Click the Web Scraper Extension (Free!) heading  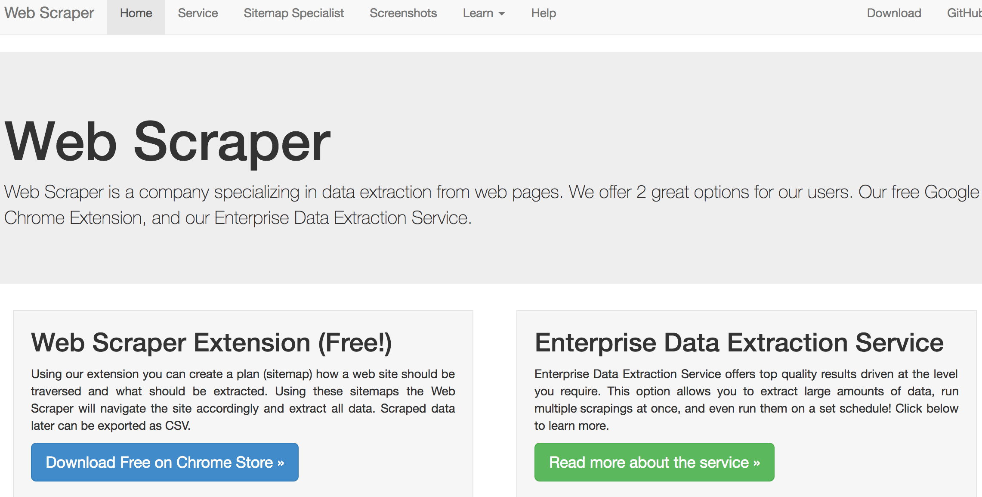pyautogui.click(x=211, y=342)
